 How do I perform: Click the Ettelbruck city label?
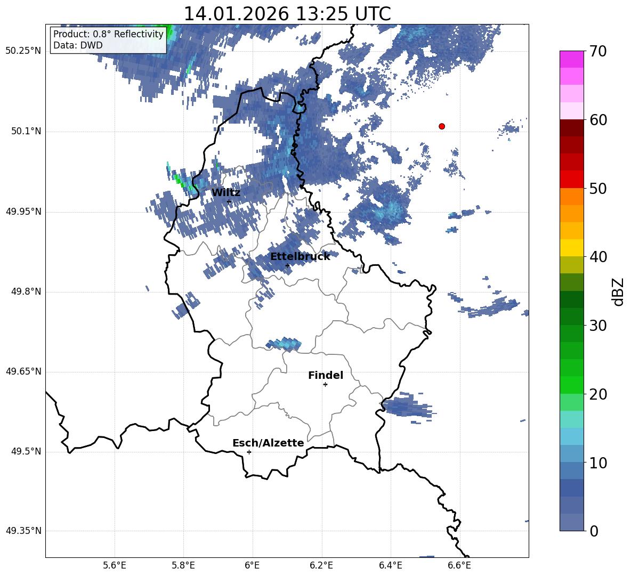click(300, 257)
